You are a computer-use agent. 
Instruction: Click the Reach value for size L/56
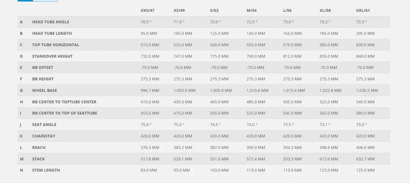(x=292, y=147)
